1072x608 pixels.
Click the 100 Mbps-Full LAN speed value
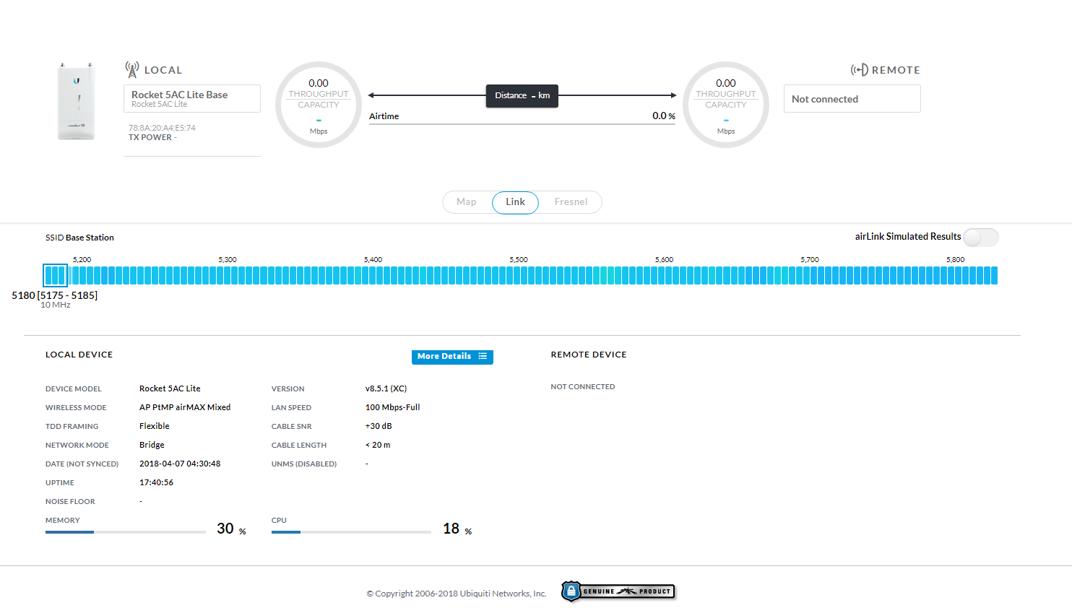click(x=393, y=407)
